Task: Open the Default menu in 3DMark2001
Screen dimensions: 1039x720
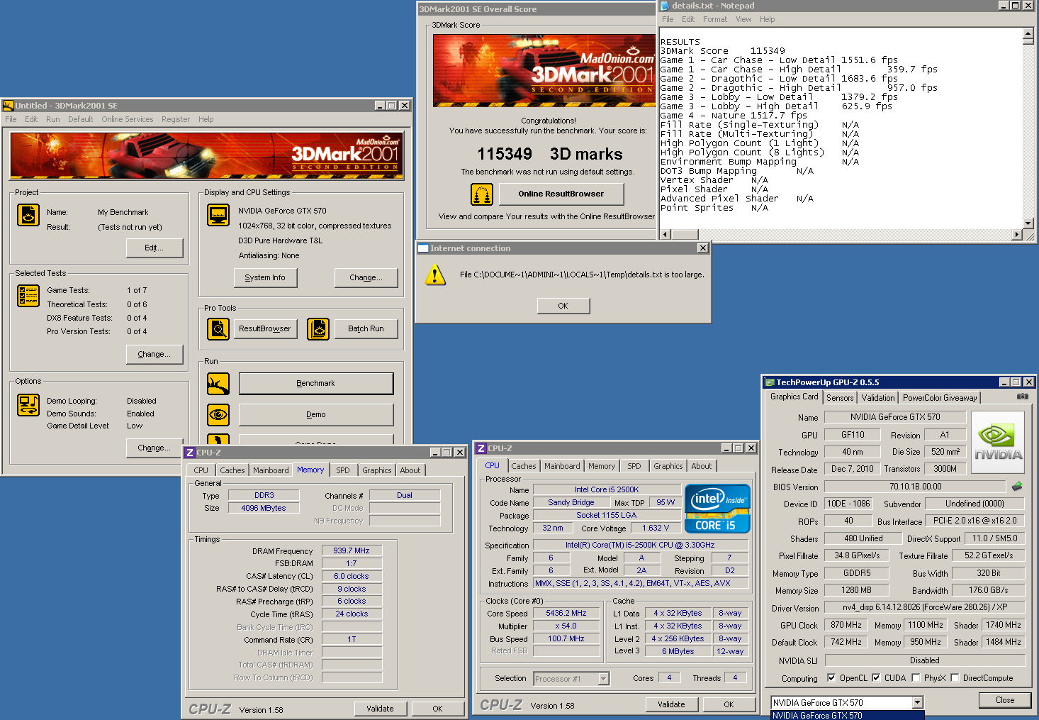Action: point(81,119)
